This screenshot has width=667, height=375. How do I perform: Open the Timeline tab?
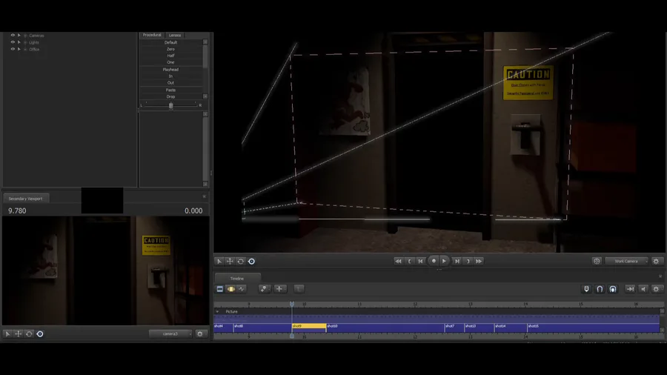[x=237, y=279]
